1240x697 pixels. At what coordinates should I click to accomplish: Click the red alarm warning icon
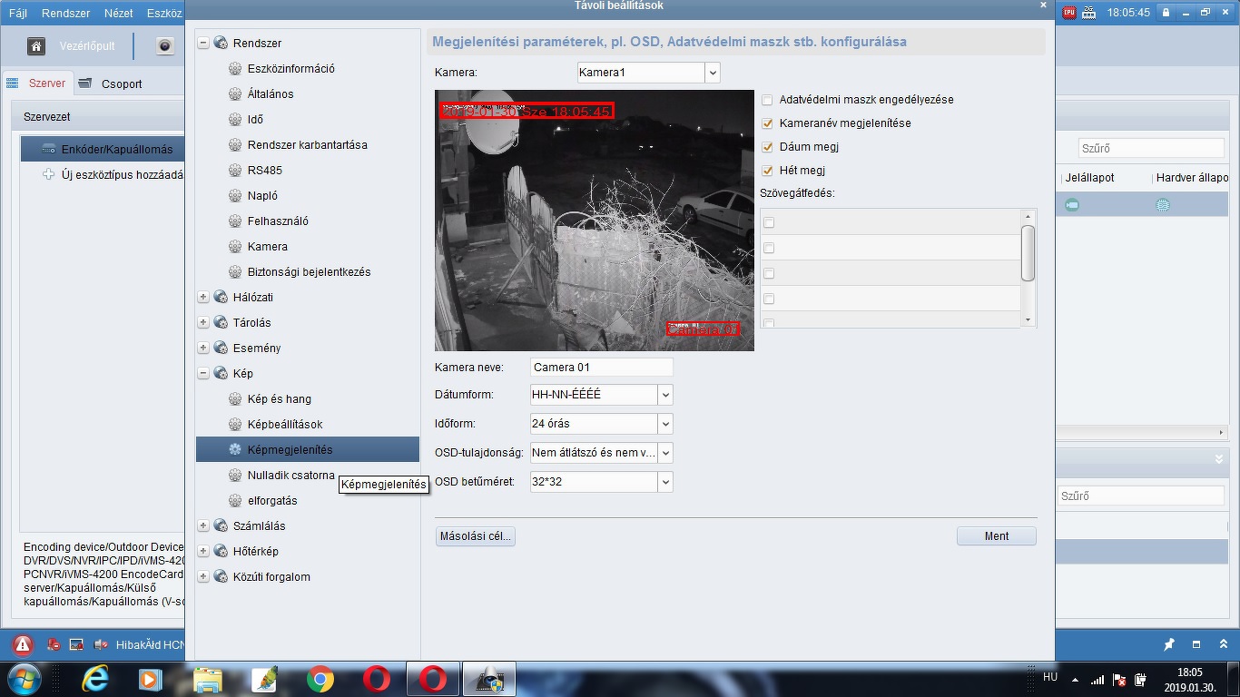click(23, 645)
